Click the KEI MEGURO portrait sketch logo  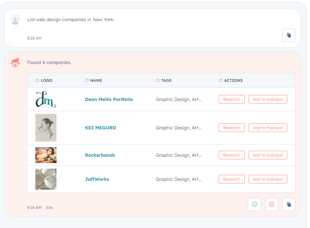46,128
